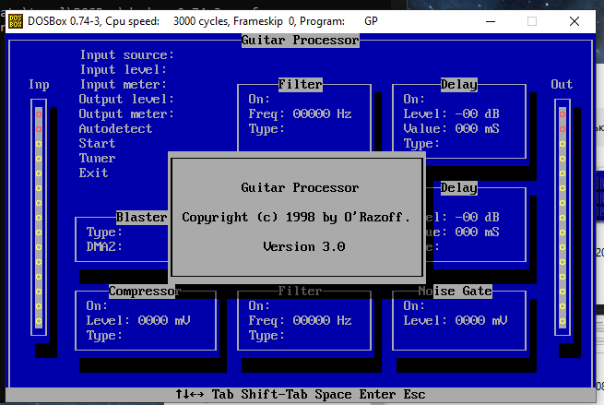This screenshot has height=405, width=604.
Task: Click the Enter hint in the status bar
Action: 377,395
